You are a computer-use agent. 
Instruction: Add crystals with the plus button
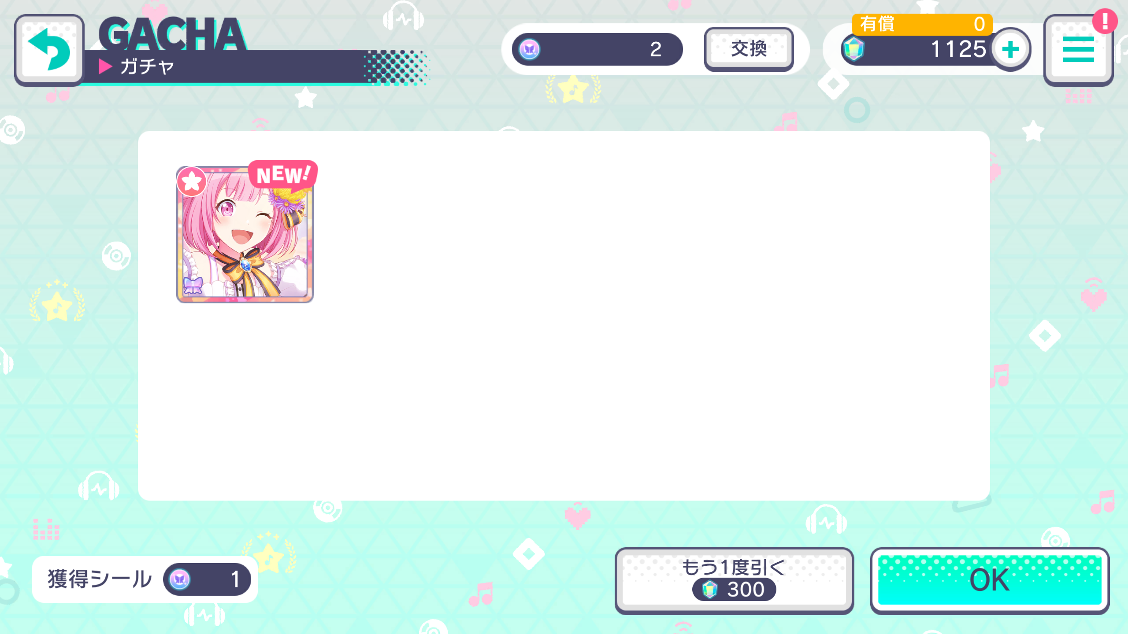(x=1011, y=49)
